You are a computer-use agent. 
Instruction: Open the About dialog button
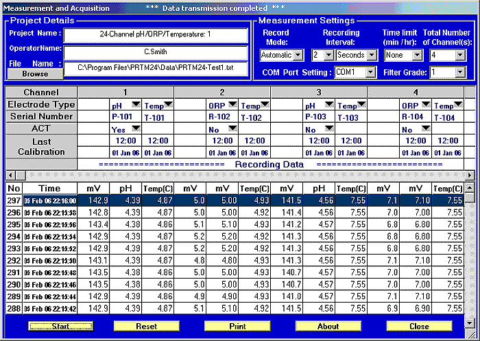(x=328, y=327)
